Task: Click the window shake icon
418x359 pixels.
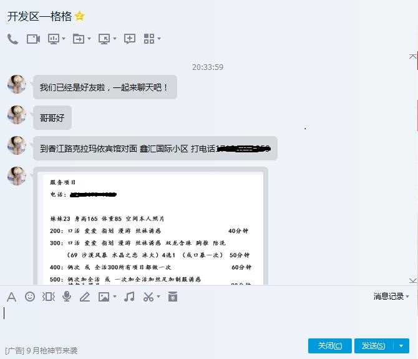Action: click(48, 297)
